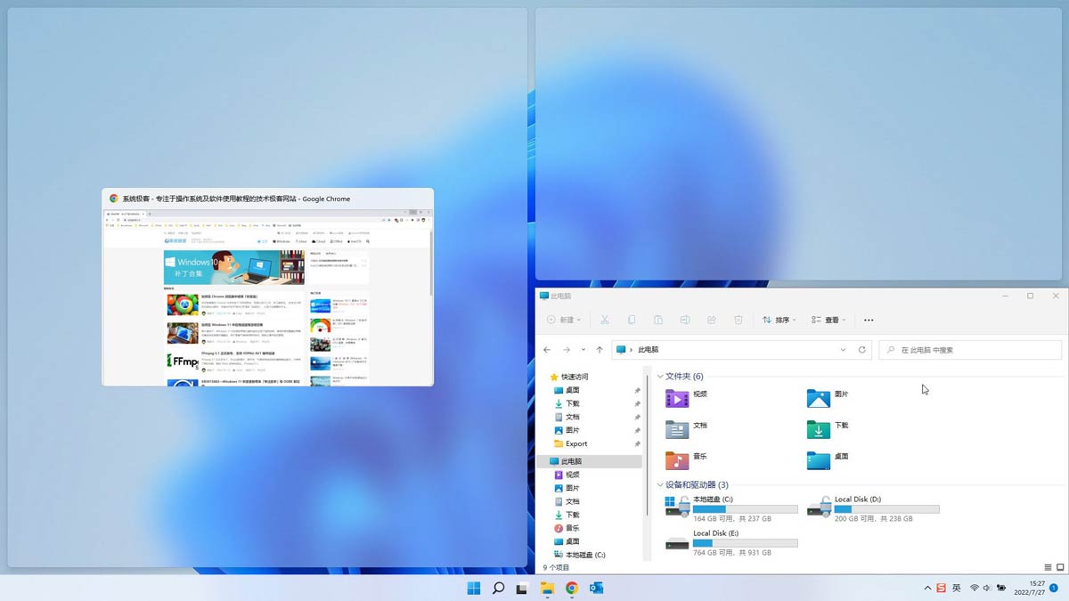
Task: Expand the address bar history dropdown
Action: (843, 350)
